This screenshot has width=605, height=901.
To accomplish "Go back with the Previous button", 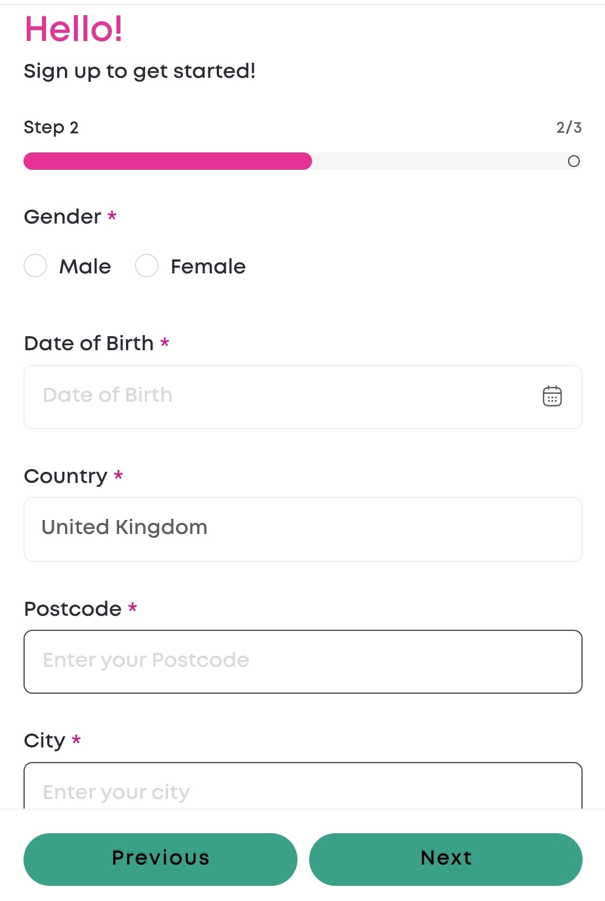I will coord(160,858).
